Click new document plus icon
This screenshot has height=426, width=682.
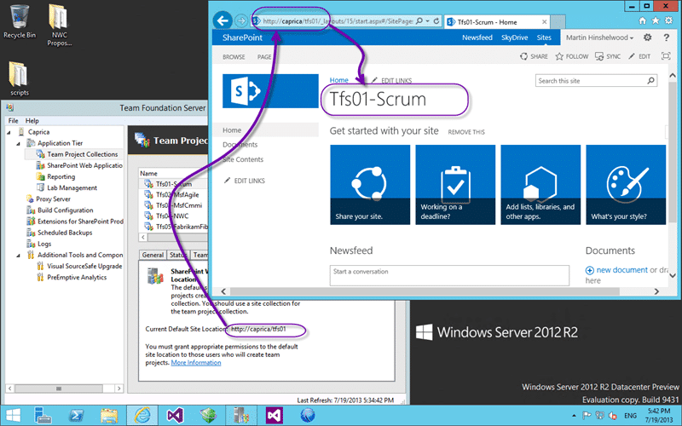pos(589,270)
